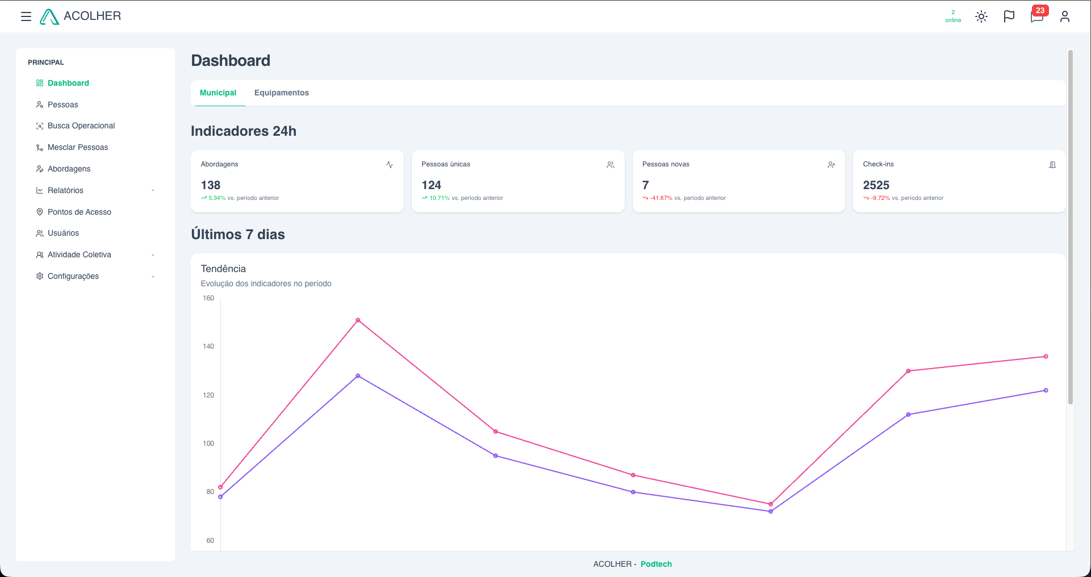Viewport: 1091px width, 577px height.
Task: Open the Podtech footer link
Action: (x=656, y=564)
